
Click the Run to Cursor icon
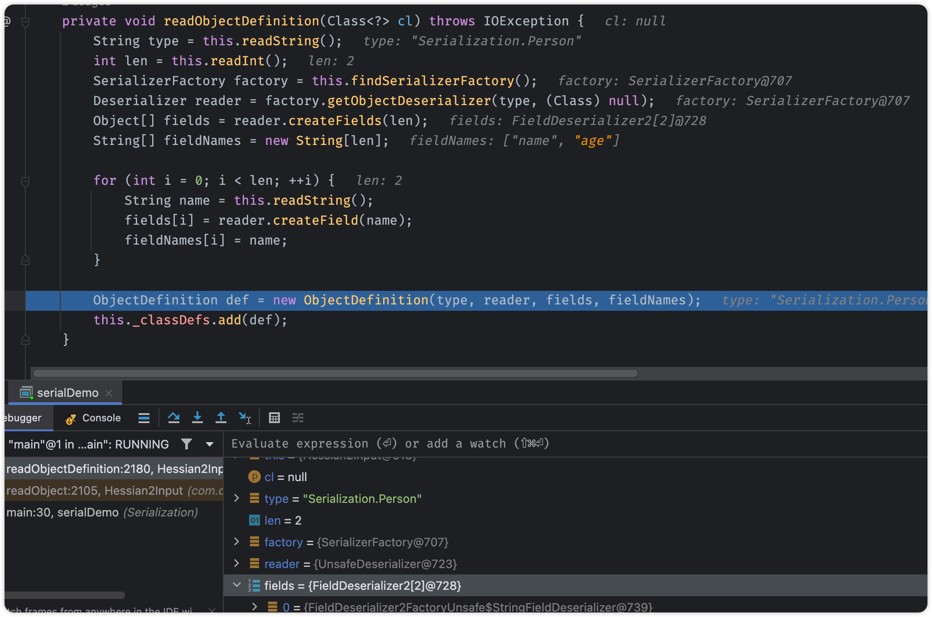pyautogui.click(x=245, y=418)
